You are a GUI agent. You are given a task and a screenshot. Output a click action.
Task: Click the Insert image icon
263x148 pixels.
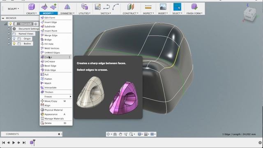click(x=163, y=7)
